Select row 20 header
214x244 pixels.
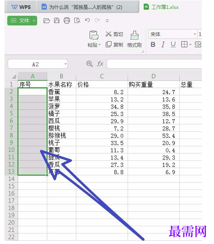click(x=11, y=222)
